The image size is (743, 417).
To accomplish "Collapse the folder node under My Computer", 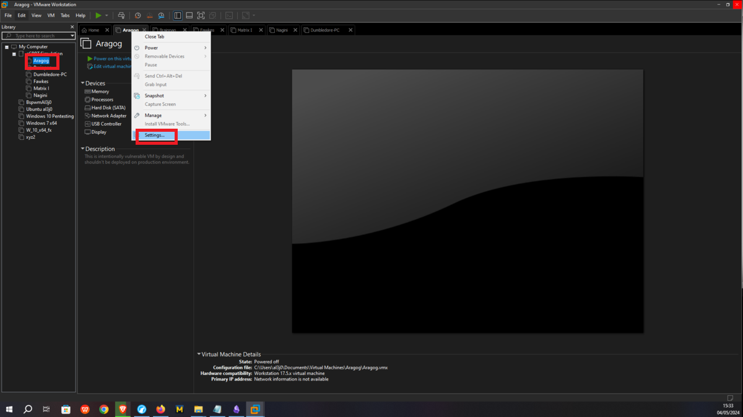I will pyautogui.click(x=14, y=54).
